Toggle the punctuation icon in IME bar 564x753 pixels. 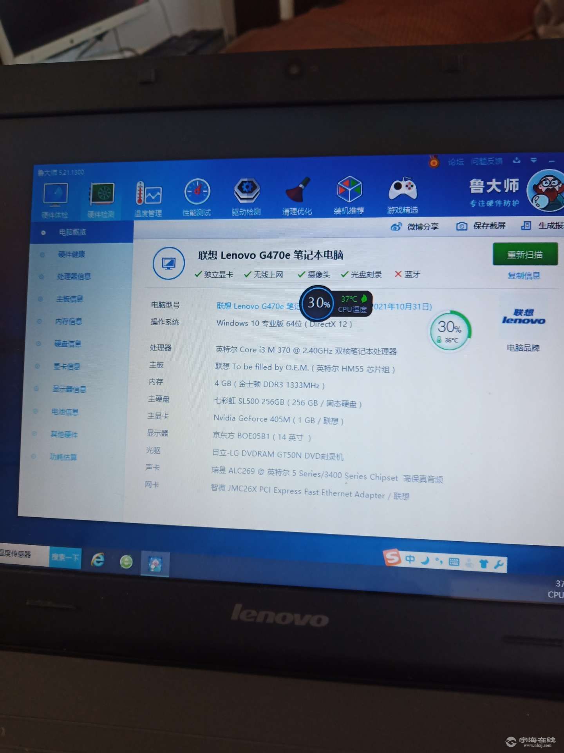coord(439,562)
